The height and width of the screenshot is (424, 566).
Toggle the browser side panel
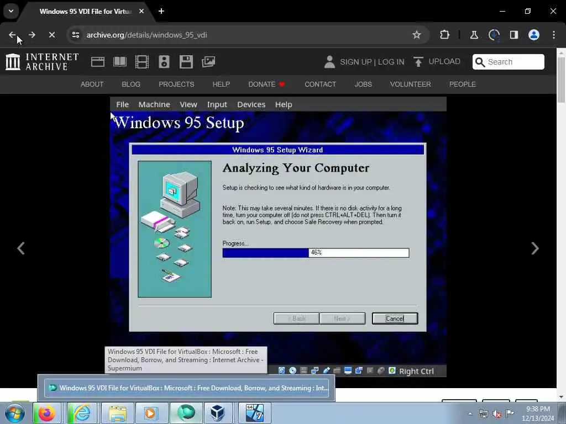[x=513, y=35]
